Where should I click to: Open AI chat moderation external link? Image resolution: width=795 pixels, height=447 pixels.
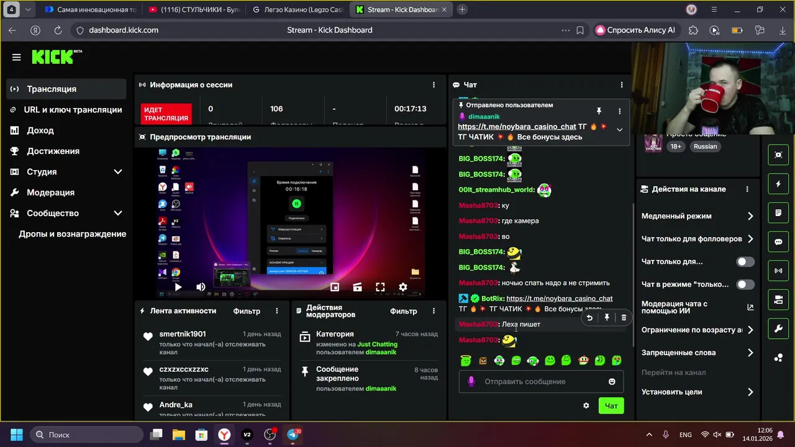[750, 307]
